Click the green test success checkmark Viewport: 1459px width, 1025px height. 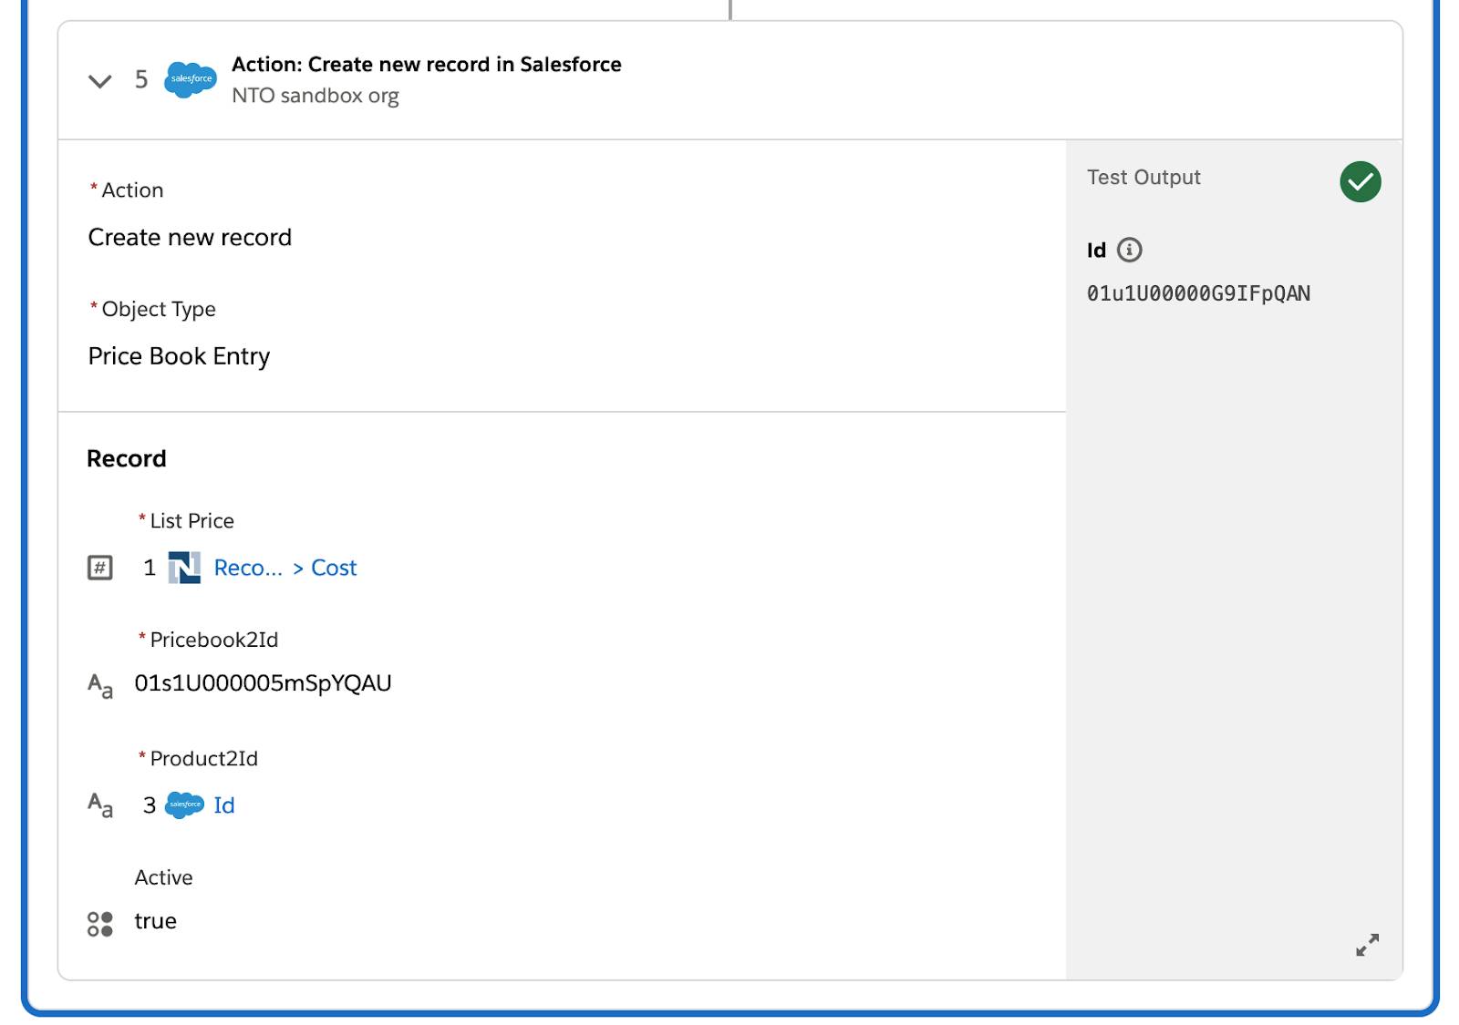coord(1360,181)
